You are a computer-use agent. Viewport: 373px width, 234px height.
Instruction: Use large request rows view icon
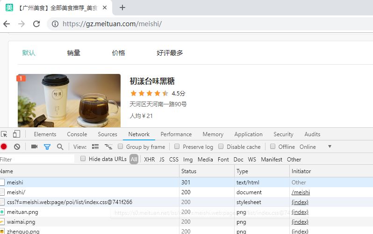[x=95, y=146]
